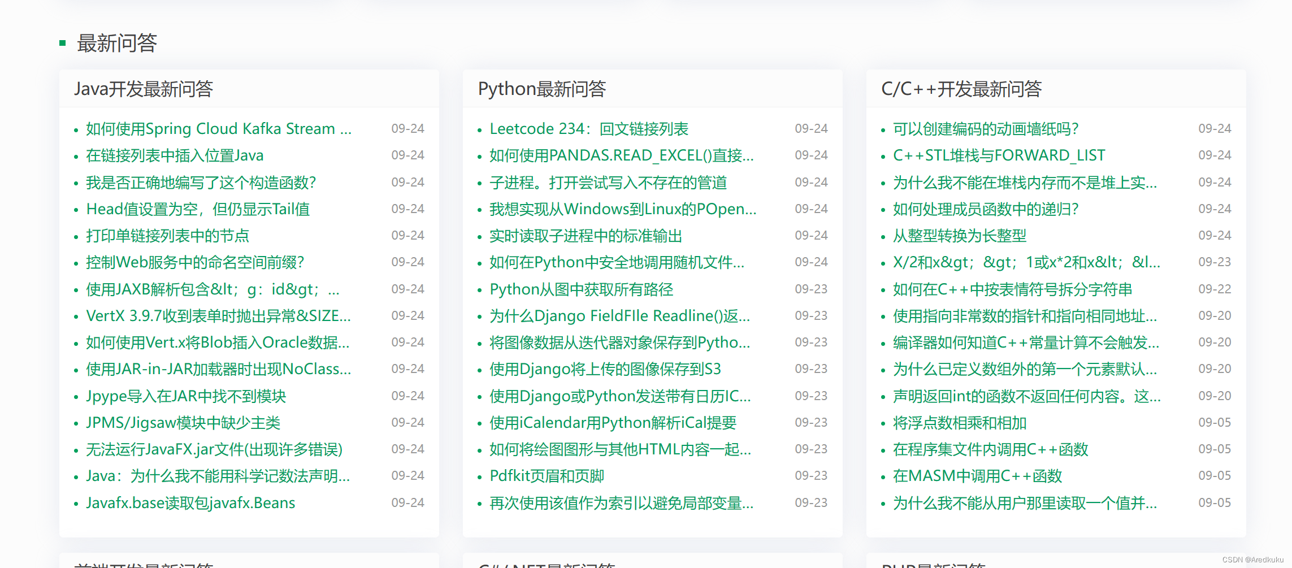Open '声明返回int的函数不返回任何内容' link
1292x568 pixels.
pos(1027,396)
